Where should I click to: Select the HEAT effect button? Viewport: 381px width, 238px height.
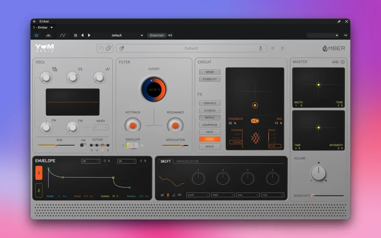pyautogui.click(x=210, y=132)
